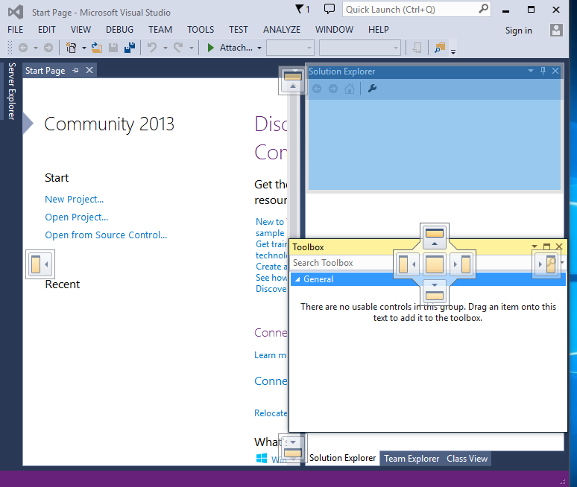Click the Save toolbar icon

click(113, 48)
